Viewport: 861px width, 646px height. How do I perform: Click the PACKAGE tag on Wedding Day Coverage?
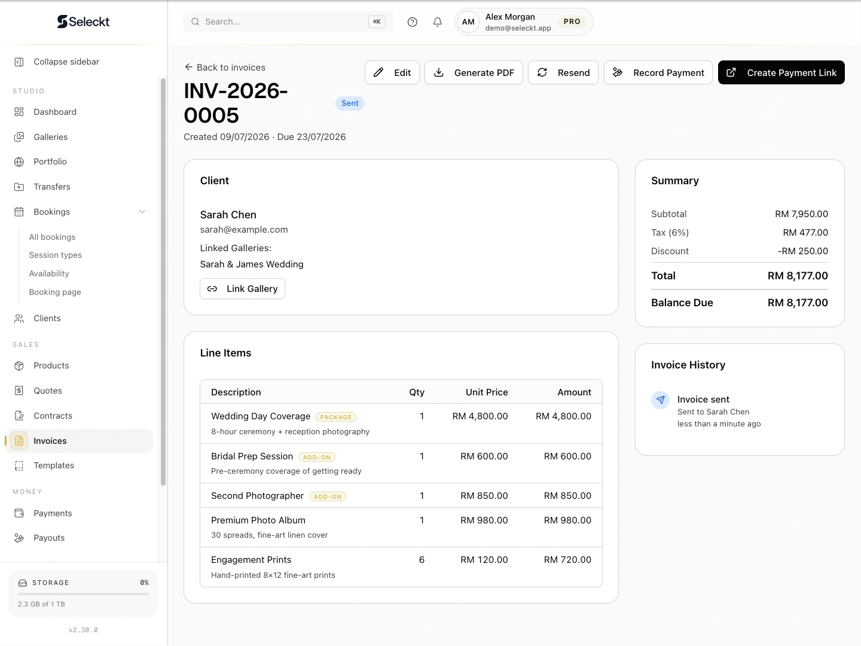coord(336,417)
